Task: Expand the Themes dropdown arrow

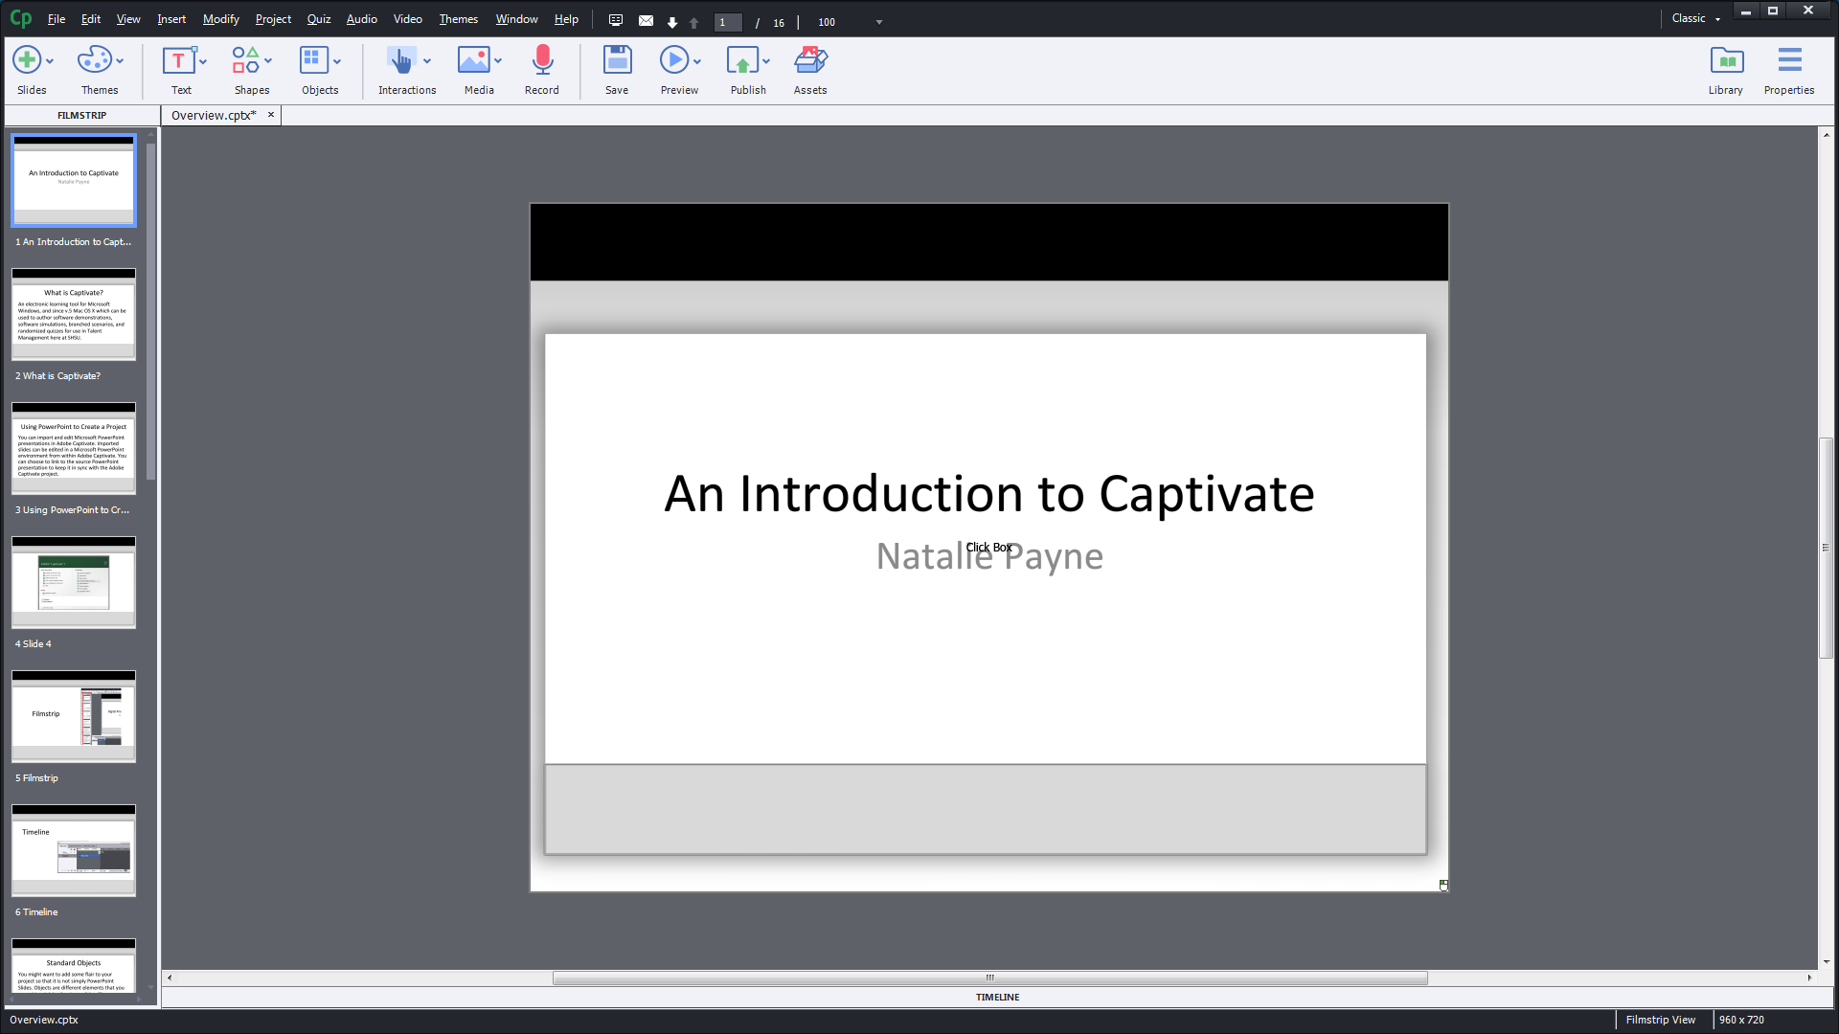Action: click(120, 61)
